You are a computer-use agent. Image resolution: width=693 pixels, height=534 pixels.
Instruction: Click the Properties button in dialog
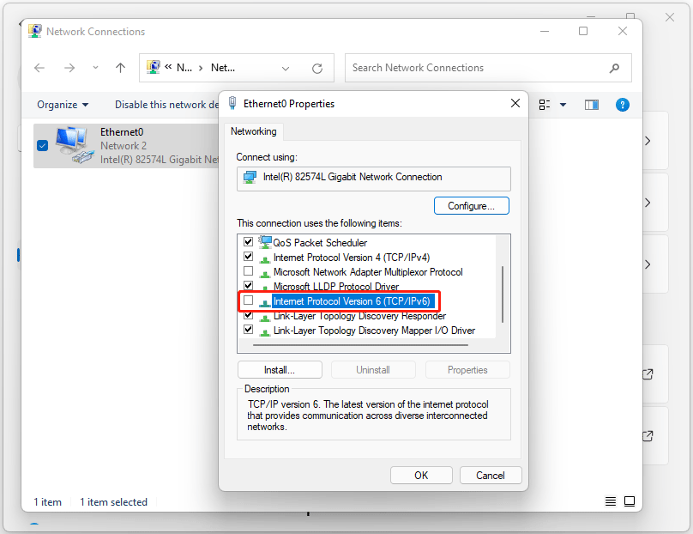(467, 370)
